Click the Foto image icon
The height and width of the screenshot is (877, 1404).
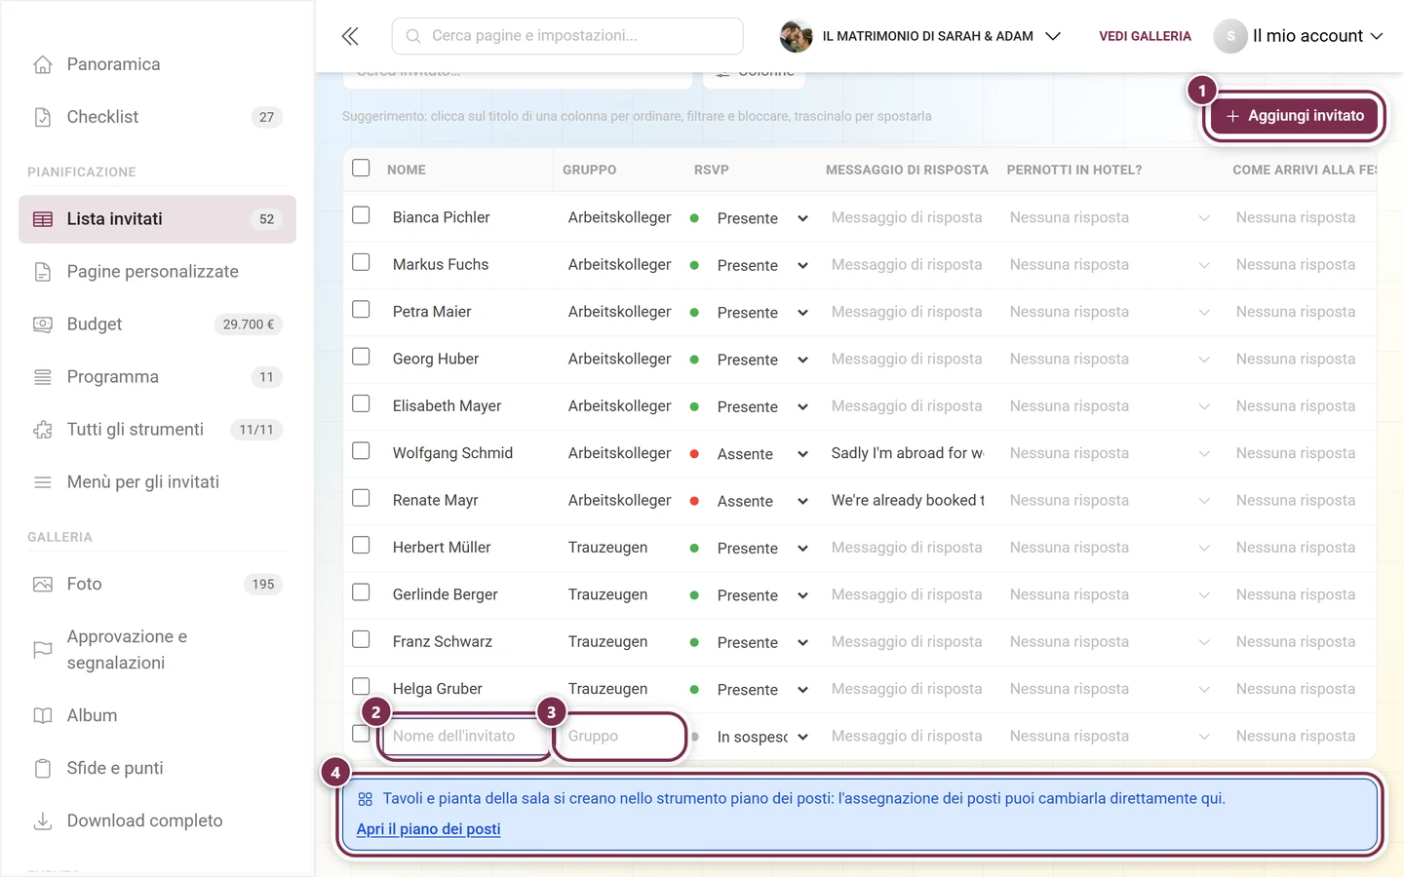[43, 585]
